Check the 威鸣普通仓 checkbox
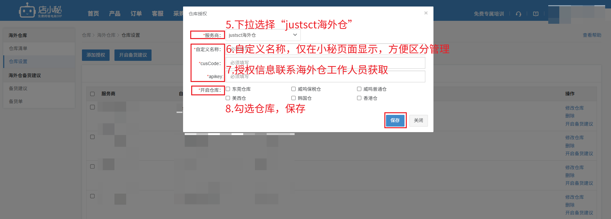Image resolution: width=611 pixels, height=219 pixels. coord(359,89)
